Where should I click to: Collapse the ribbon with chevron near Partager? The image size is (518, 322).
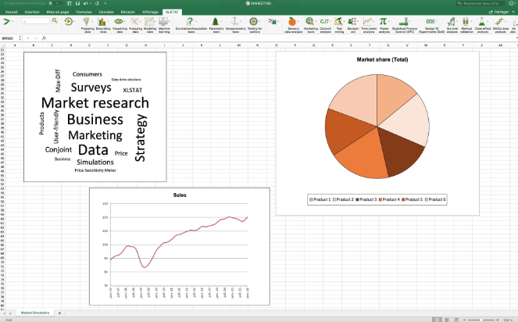(513, 12)
